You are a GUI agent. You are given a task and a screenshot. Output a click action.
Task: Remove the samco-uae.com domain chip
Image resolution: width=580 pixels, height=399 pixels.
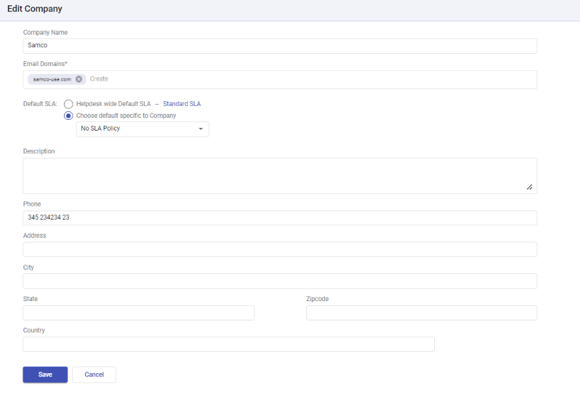point(79,79)
